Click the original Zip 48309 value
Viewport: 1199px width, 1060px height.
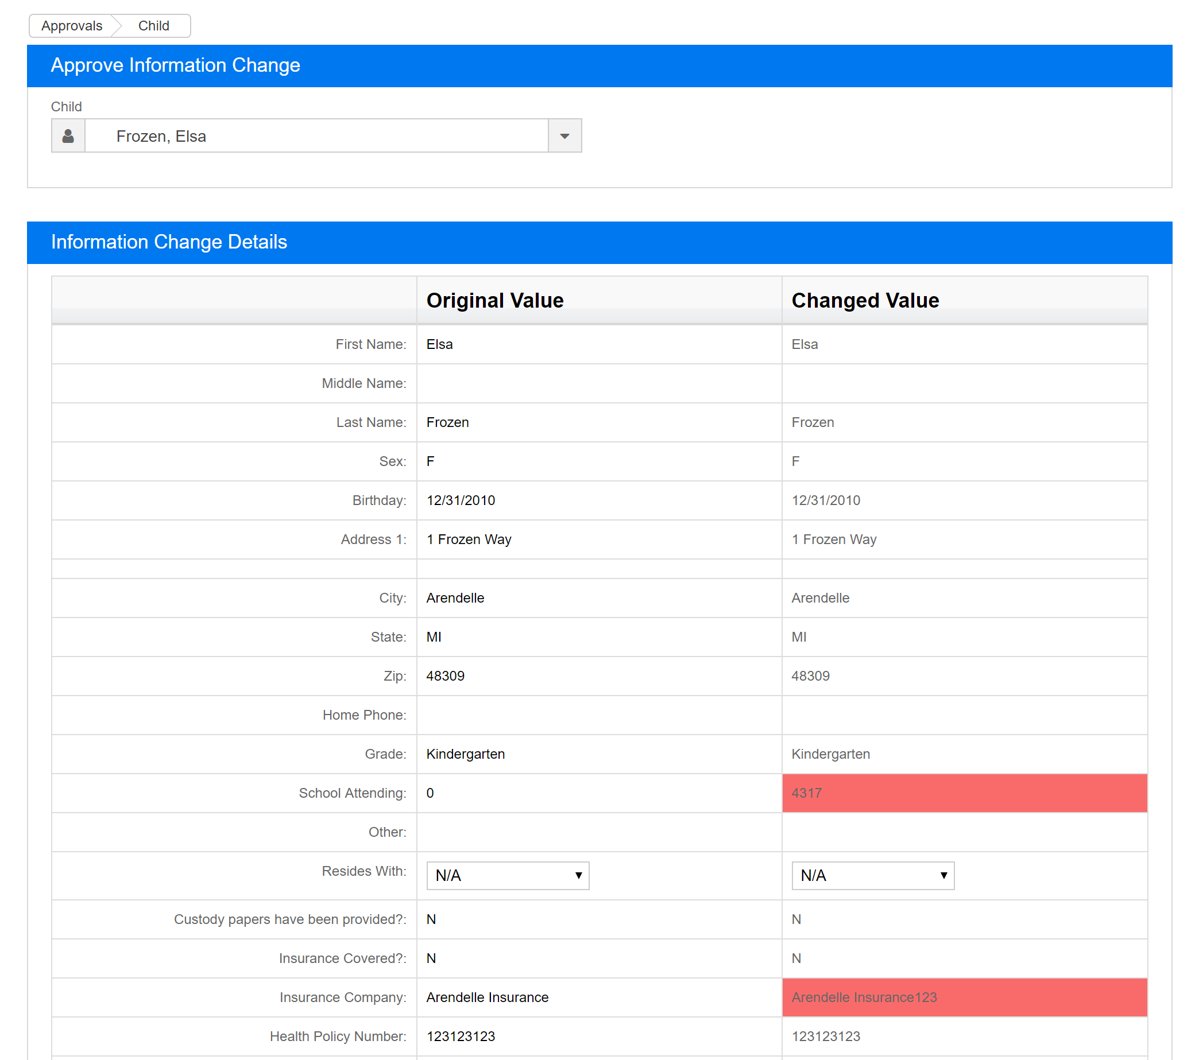[x=445, y=676]
